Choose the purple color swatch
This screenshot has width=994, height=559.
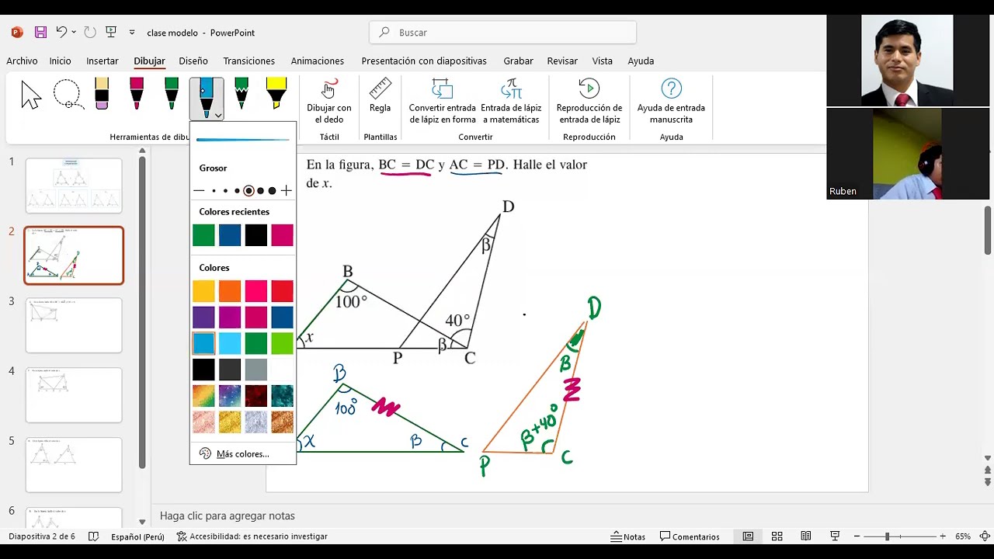click(x=203, y=317)
